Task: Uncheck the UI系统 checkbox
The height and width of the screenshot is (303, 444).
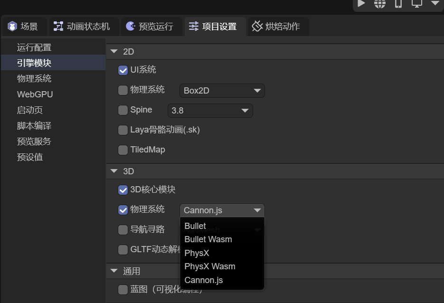Action: coord(123,70)
